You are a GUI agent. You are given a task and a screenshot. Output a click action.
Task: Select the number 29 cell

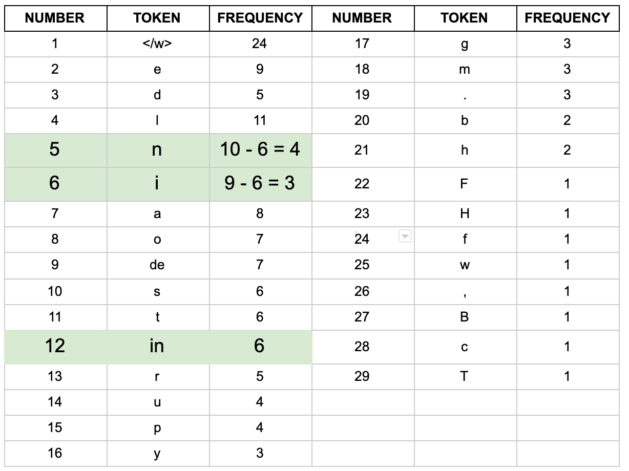click(x=362, y=376)
